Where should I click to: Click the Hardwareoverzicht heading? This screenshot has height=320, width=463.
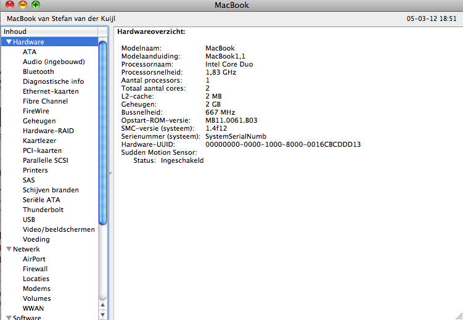(x=151, y=31)
